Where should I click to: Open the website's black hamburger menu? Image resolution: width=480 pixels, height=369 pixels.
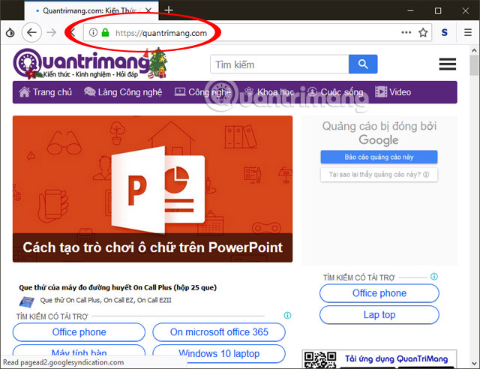448,64
